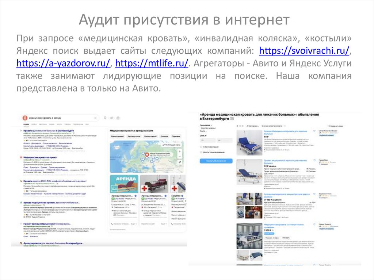This screenshot has height=280, width=374.
Task: Click into the Yandex search query field
Action: pyautogui.click(x=61, y=118)
